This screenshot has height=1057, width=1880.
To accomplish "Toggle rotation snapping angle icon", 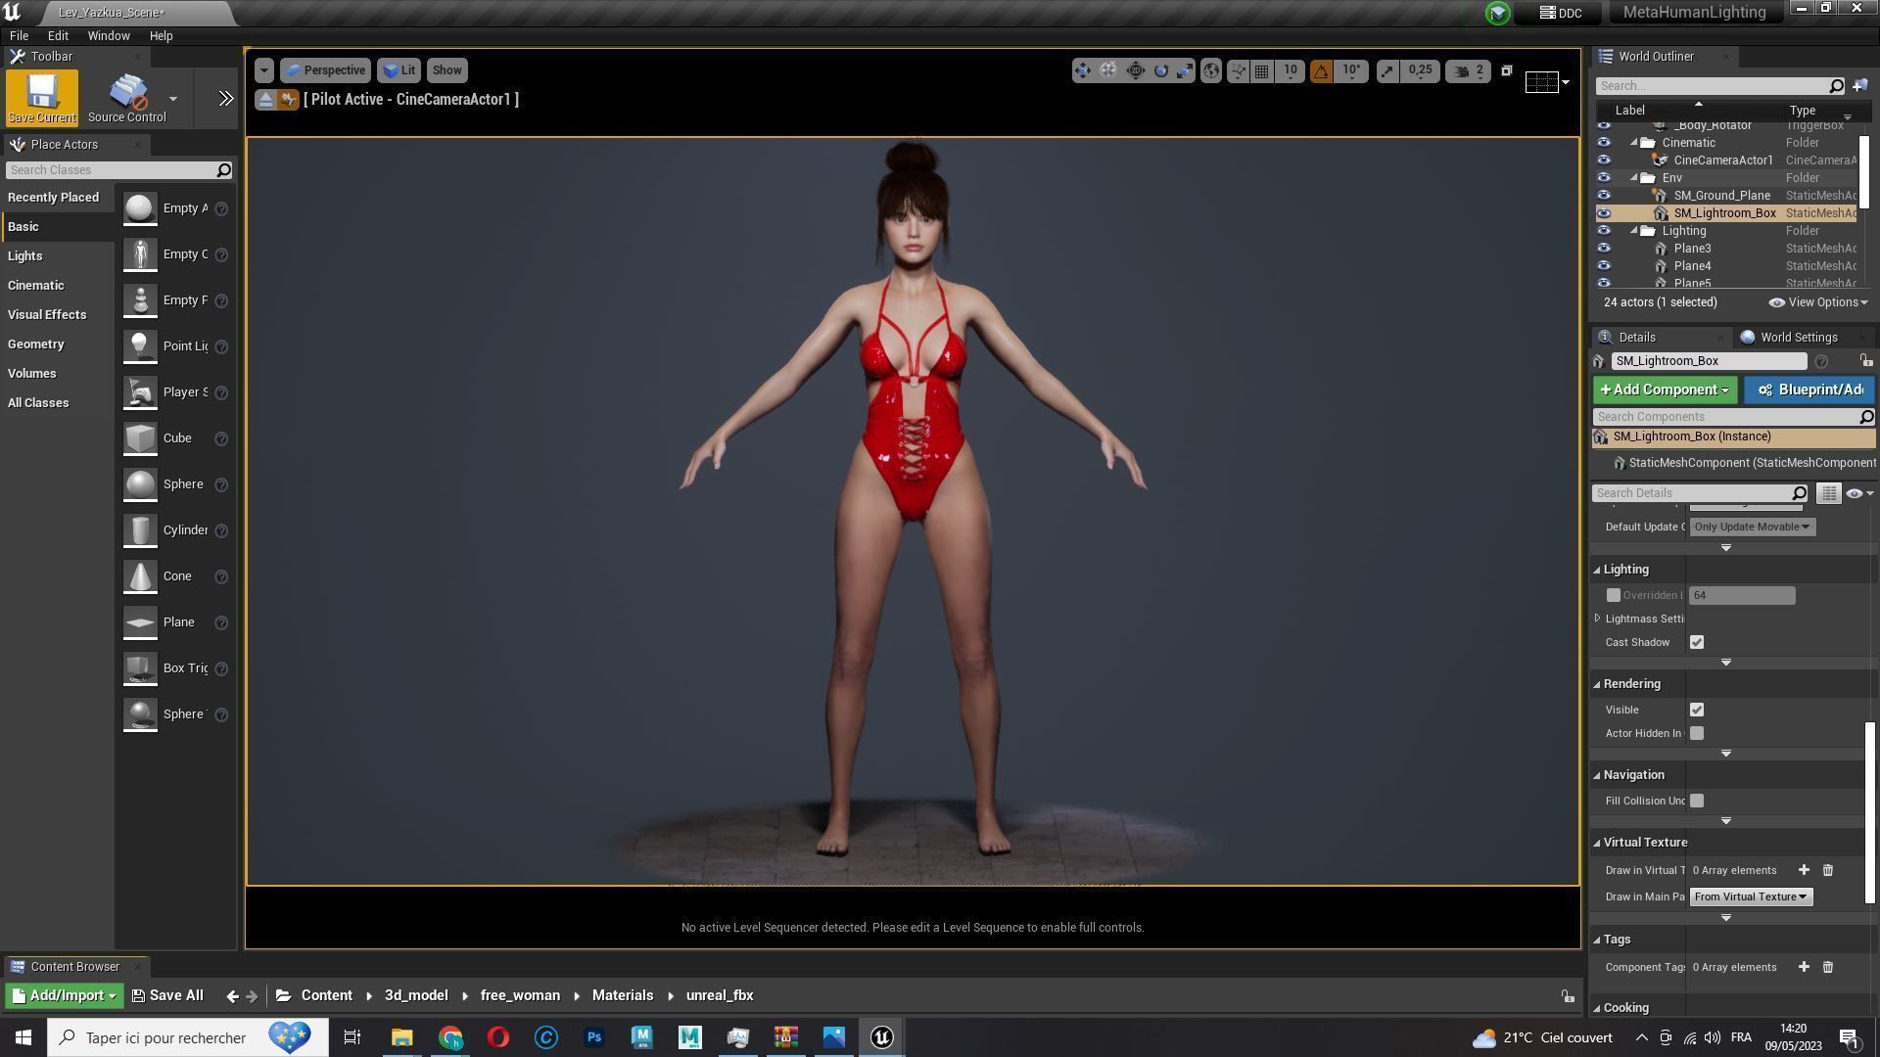I will click(x=1321, y=70).
